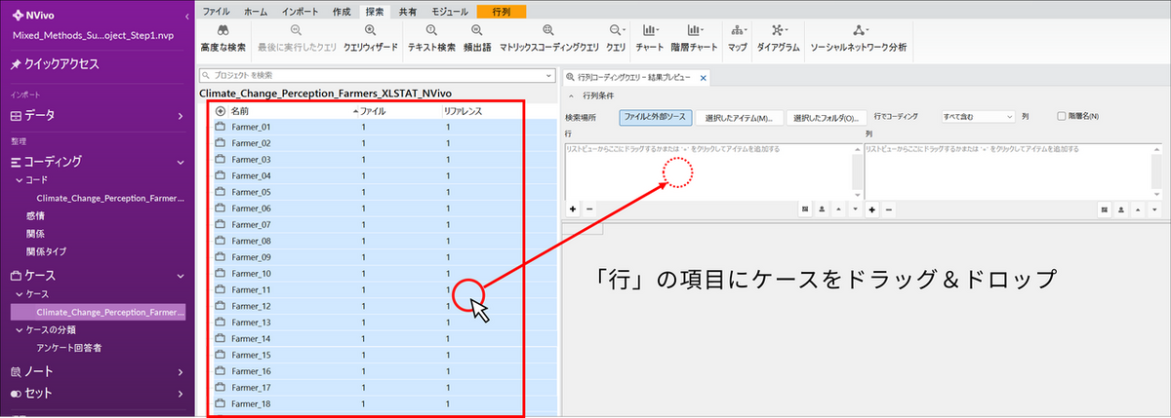1171x418 pixels.
Task: Enable the 階層名(N) checkbox
Action: click(x=1063, y=116)
